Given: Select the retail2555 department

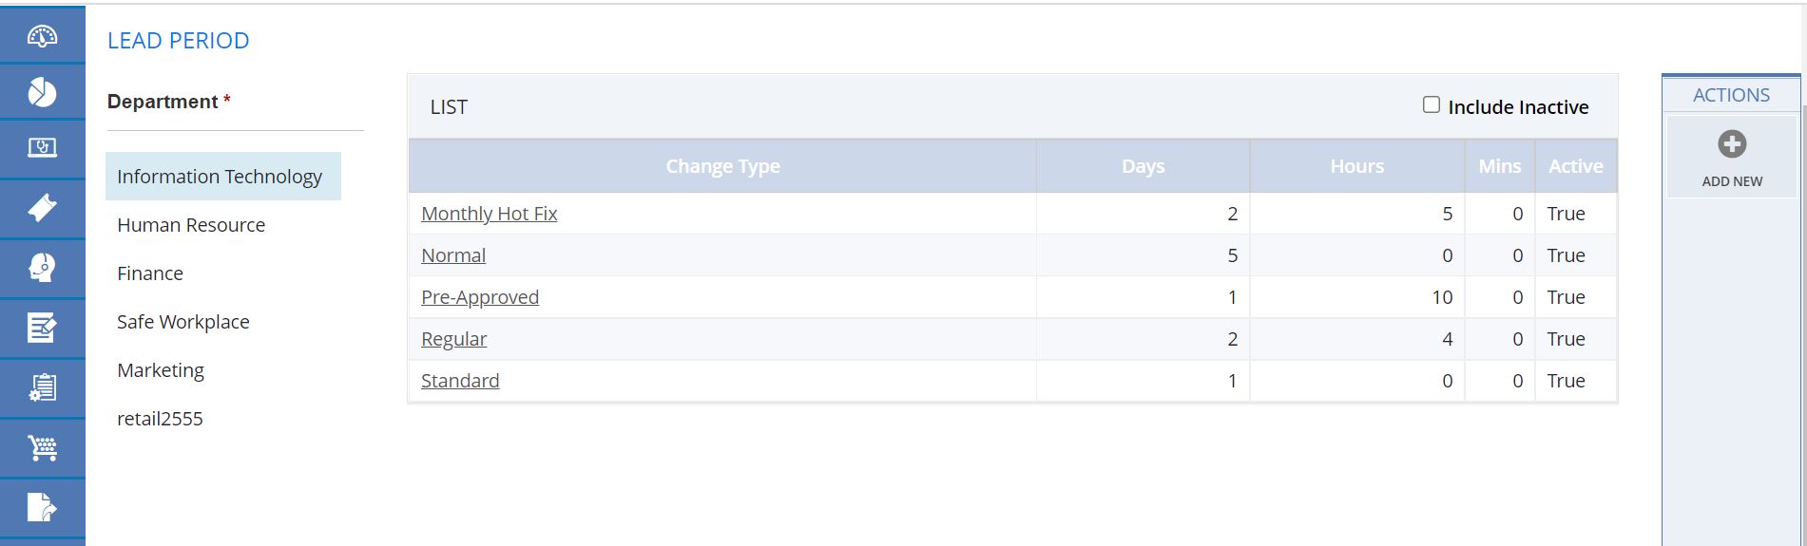Looking at the screenshot, I should click(160, 419).
